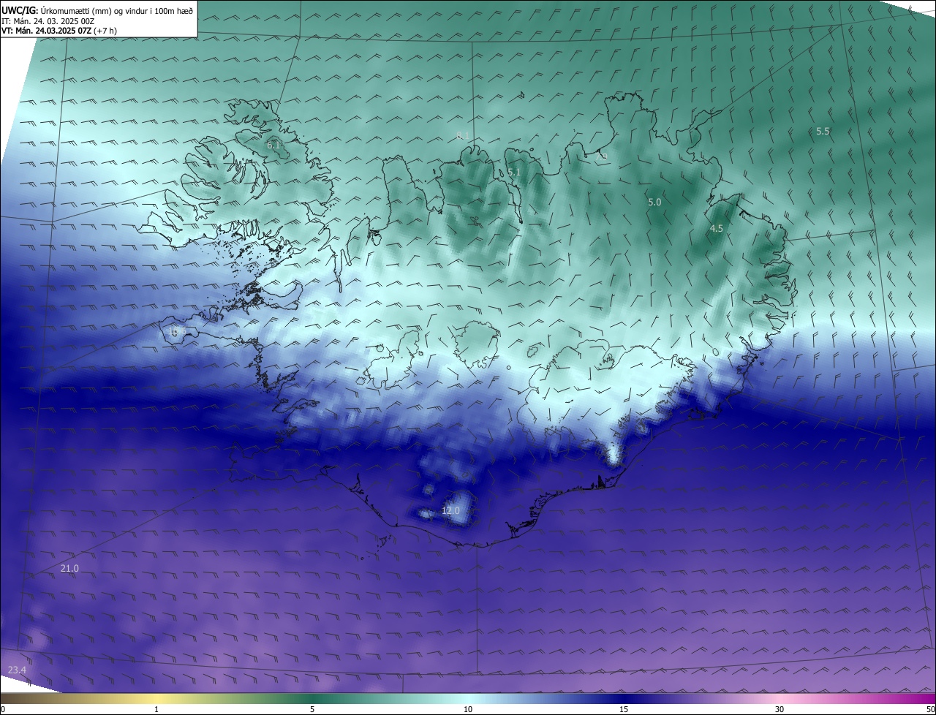
Task: Click the valid time line 'VT: Mán. 24.03.2025 07Z'
Action: (x=46, y=31)
